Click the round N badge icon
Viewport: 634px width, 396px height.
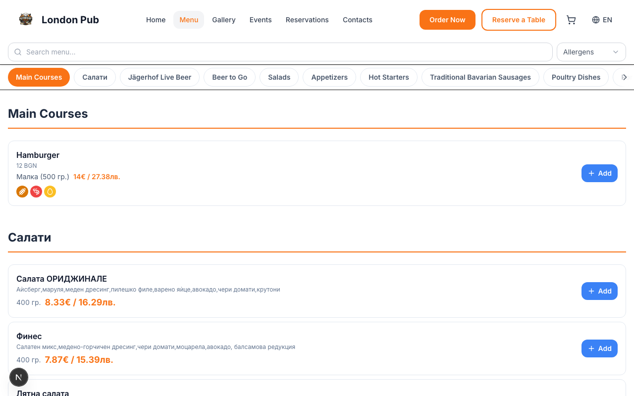19,377
